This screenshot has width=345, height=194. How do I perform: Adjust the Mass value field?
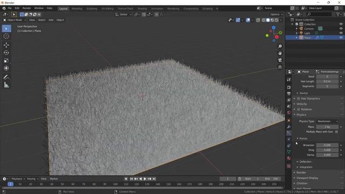(x=327, y=127)
